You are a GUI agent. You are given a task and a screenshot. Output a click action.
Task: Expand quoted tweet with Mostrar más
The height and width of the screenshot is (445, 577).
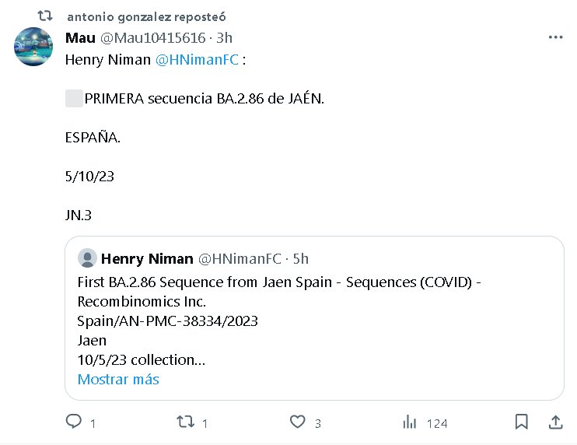118,380
